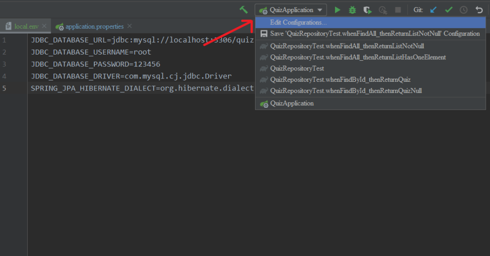Click the Rollback undo arrow icon
This screenshot has width=490, height=256.
tap(479, 10)
